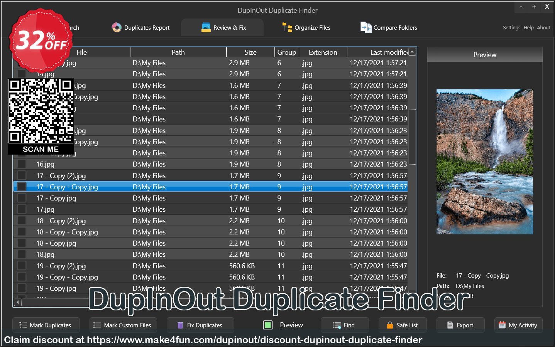Click the Fix Duplicates button
The height and width of the screenshot is (347, 555).
tap(200, 325)
